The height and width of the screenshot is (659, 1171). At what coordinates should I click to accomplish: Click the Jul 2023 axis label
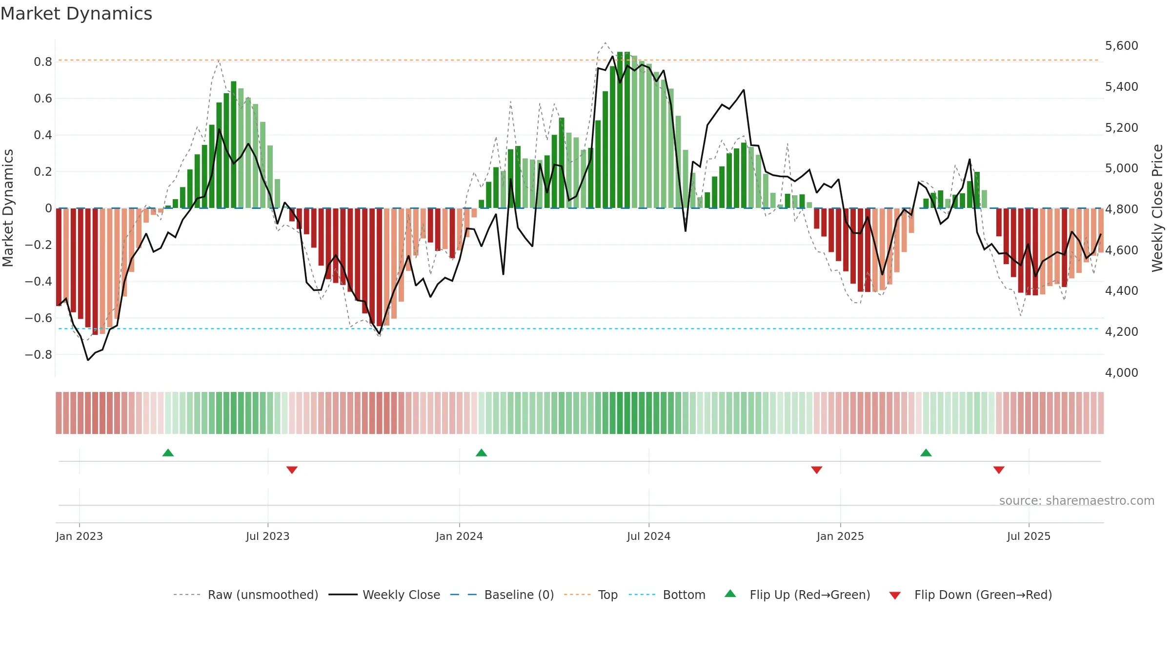click(268, 536)
